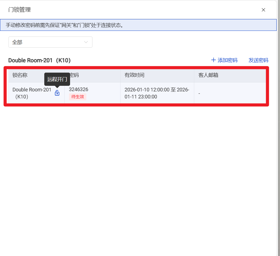This screenshot has width=280, height=256.
Task: Select the 密码 column header
Action: click(74, 75)
